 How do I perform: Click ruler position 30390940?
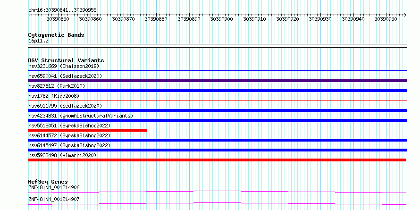[353, 19]
